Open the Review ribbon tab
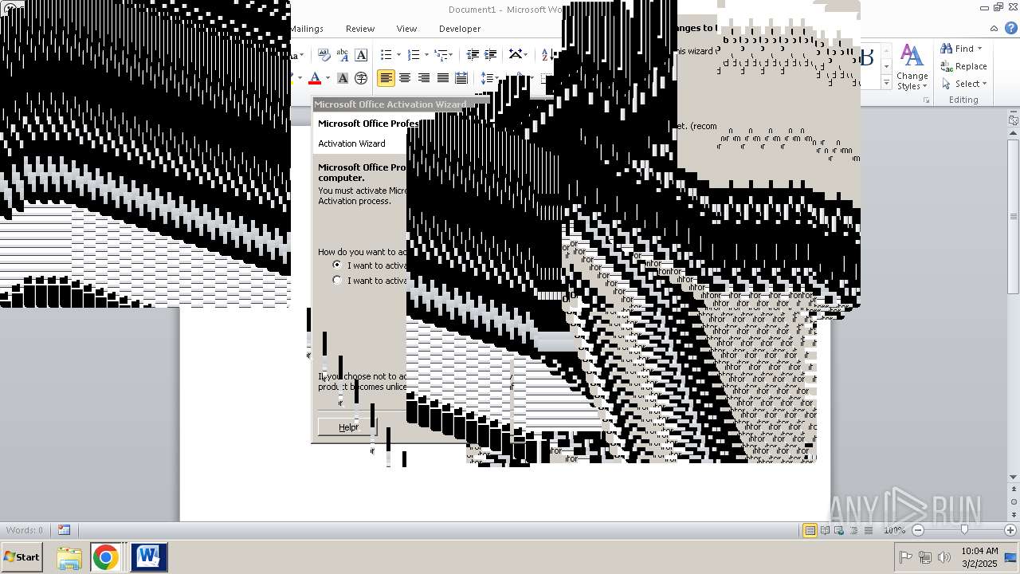 click(360, 29)
